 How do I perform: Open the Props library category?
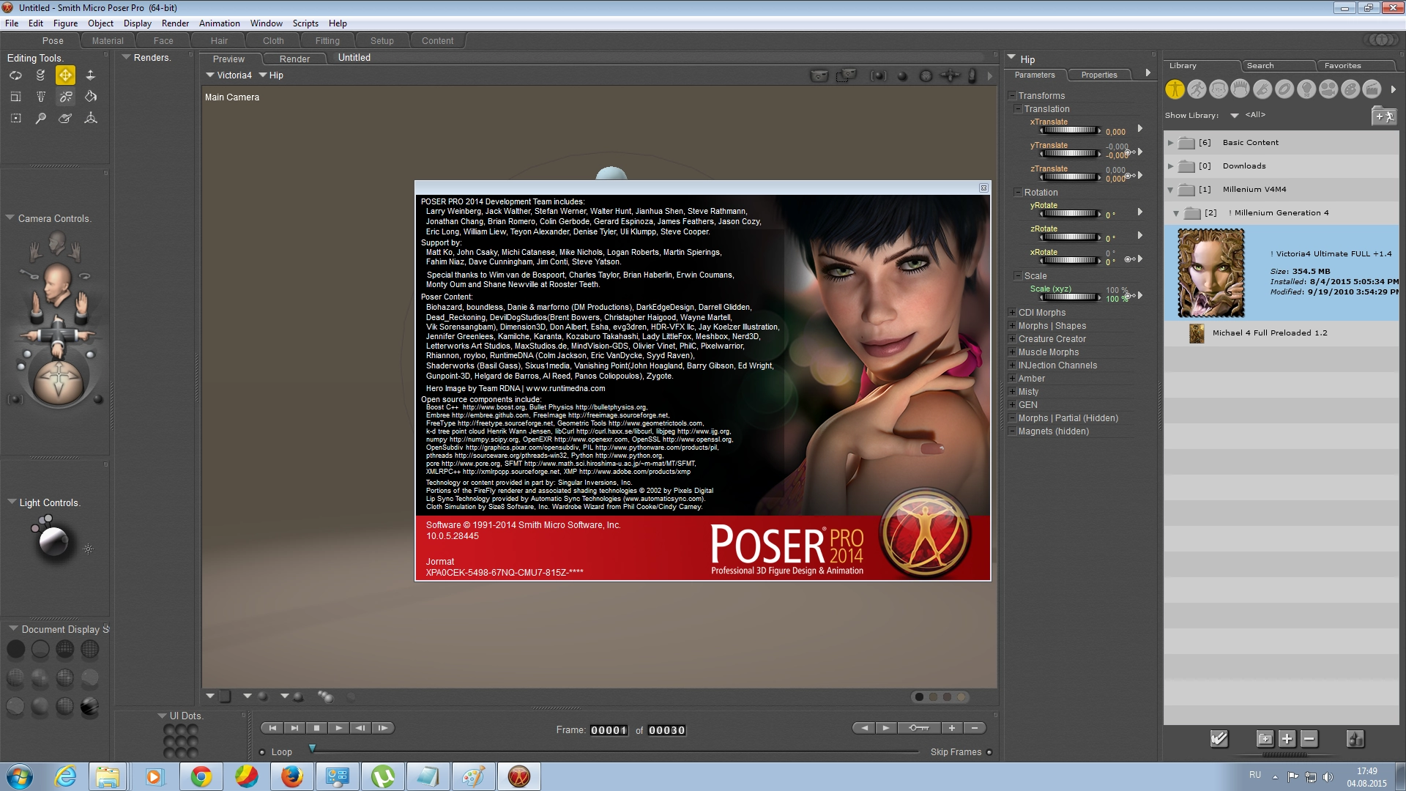point(1284,89)
